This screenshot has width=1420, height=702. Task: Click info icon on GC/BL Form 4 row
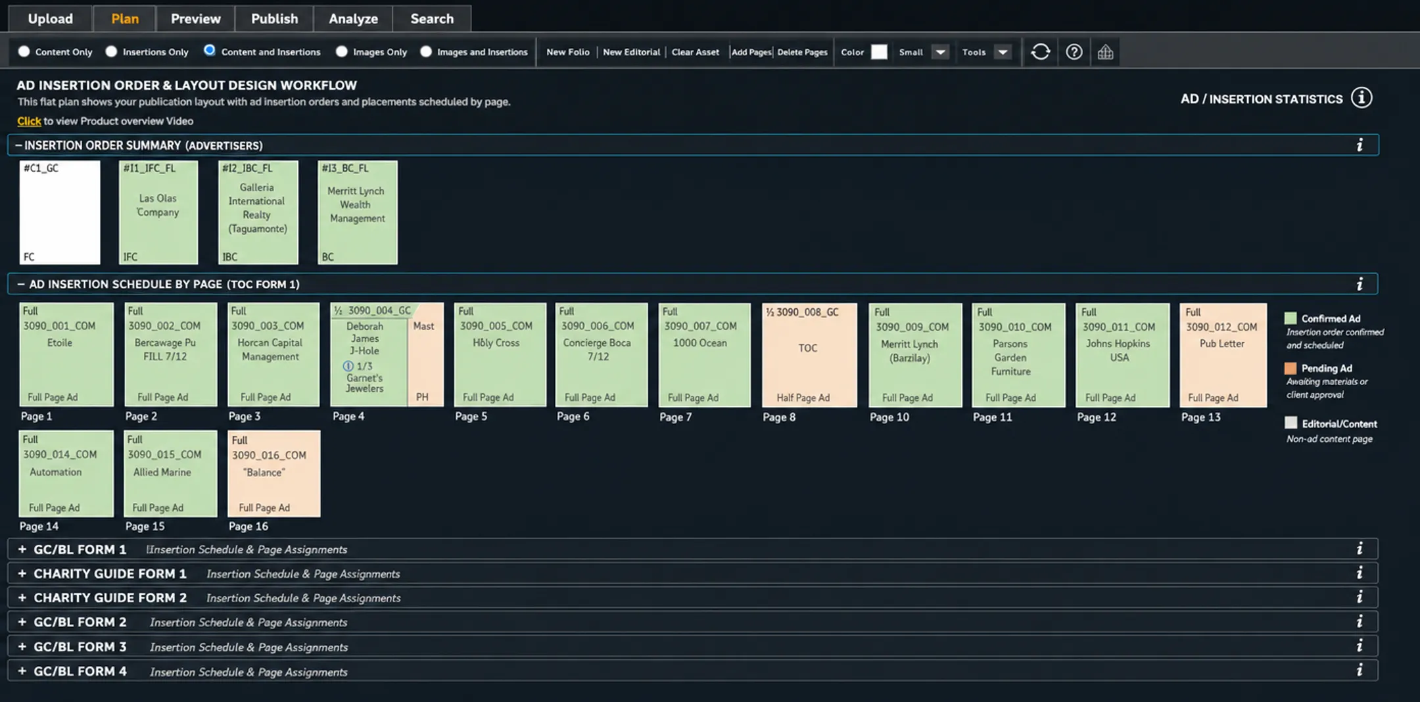1360,670
